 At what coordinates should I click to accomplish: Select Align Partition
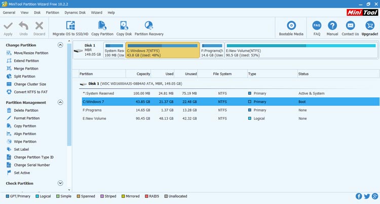click(21, 133)
